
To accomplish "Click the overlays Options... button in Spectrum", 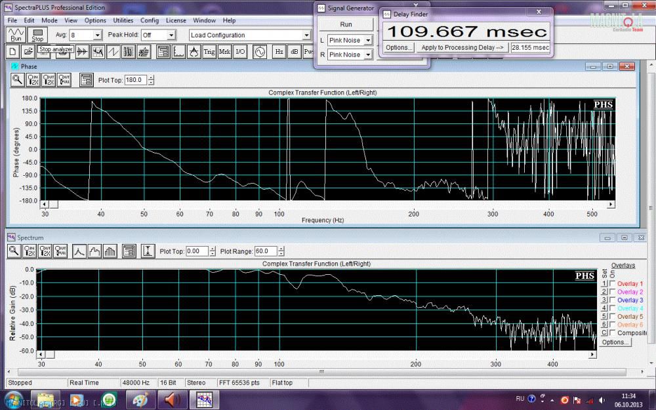I will (x=615, y=342).
